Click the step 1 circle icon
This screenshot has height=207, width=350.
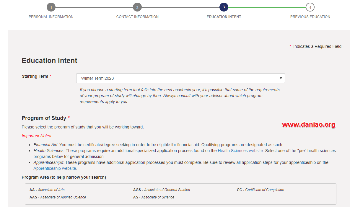(51, 7)
